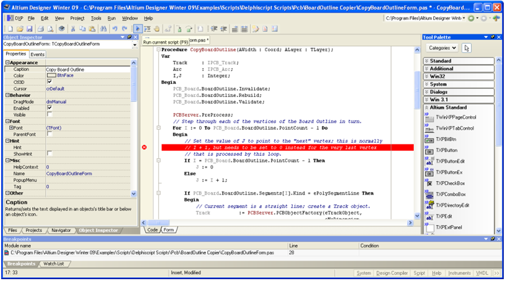The height and width of the screenshot is (281, 505).
Task: Switch to the Form view tab
Action: click(168, 230)
